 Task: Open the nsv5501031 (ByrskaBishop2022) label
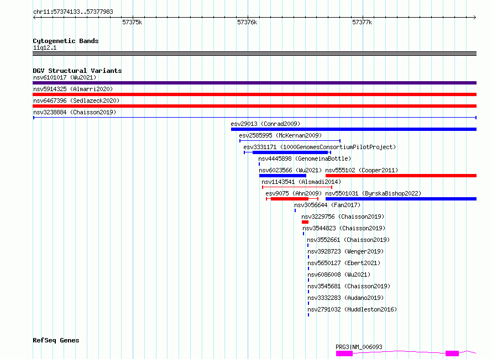pos(373,193)
